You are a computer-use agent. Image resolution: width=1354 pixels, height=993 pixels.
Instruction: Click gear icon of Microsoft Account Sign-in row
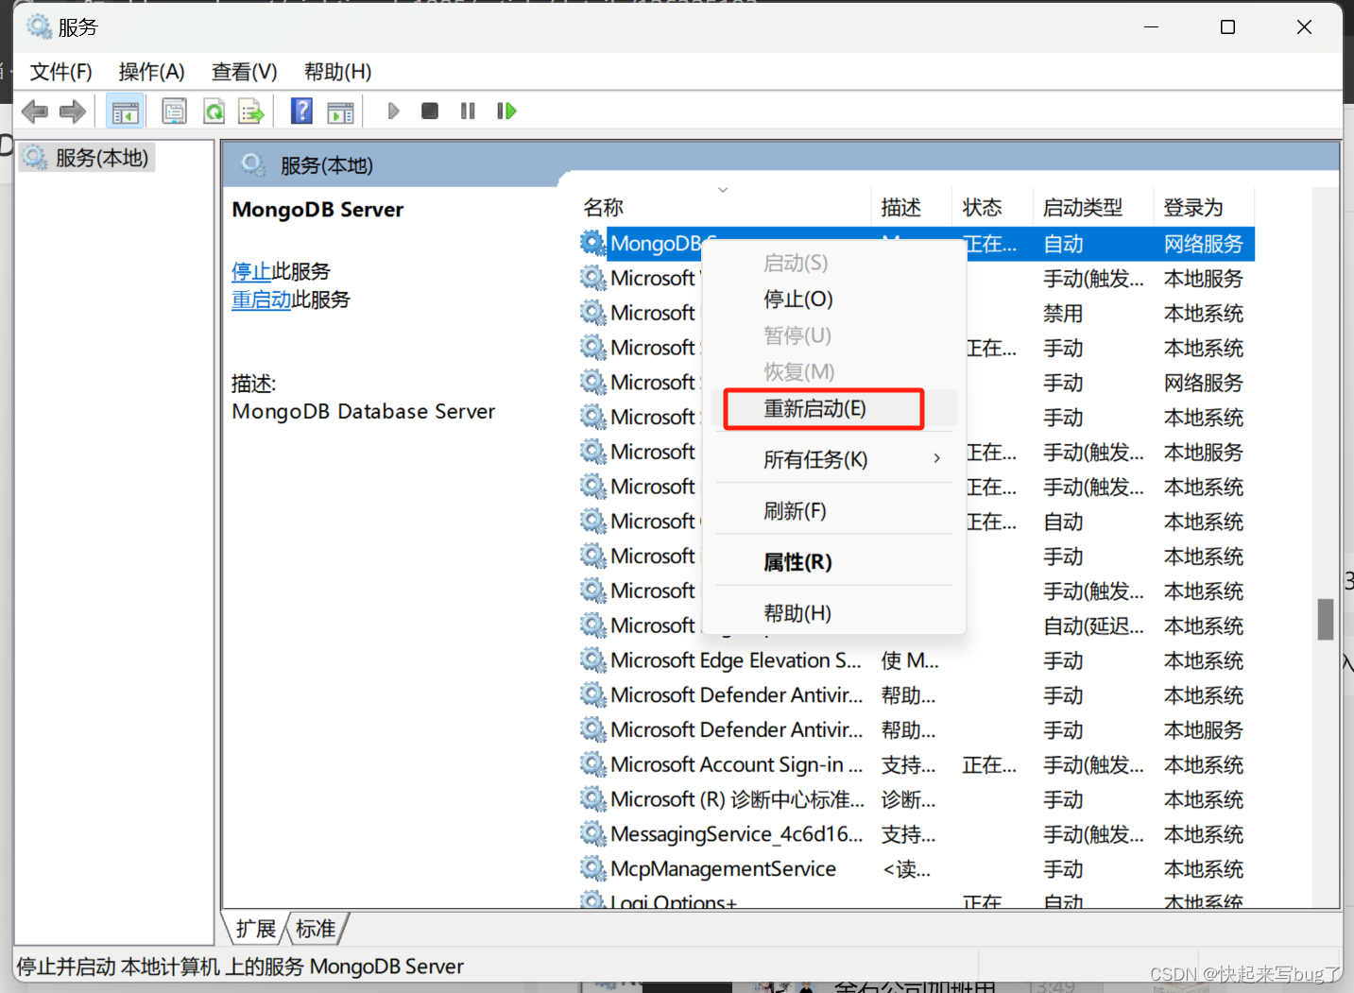[x=592, y=764]
